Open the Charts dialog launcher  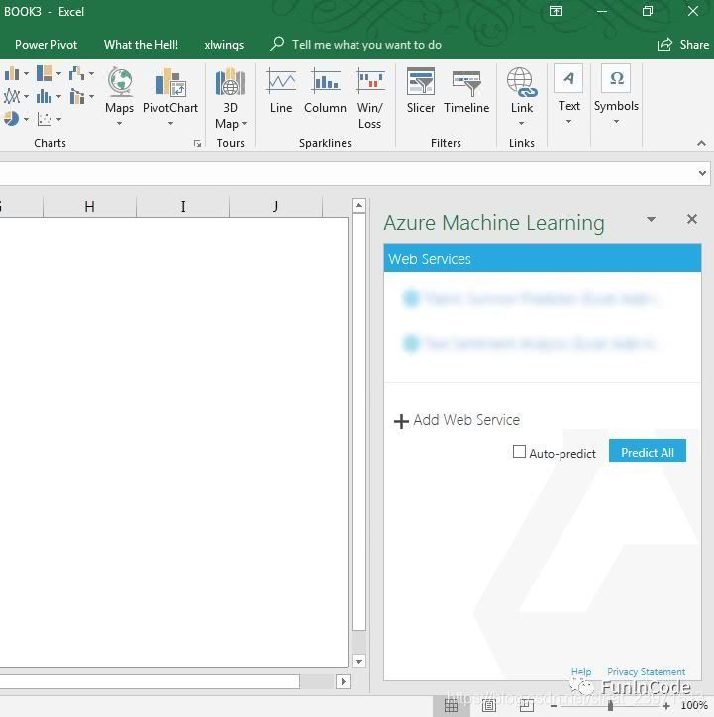click(197, 144)
